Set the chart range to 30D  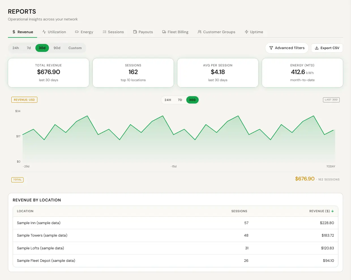[192, 100]
